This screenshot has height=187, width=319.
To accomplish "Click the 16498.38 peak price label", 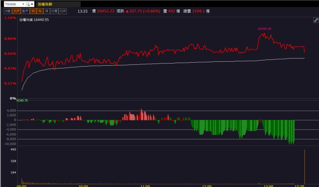I will point(264,29).
